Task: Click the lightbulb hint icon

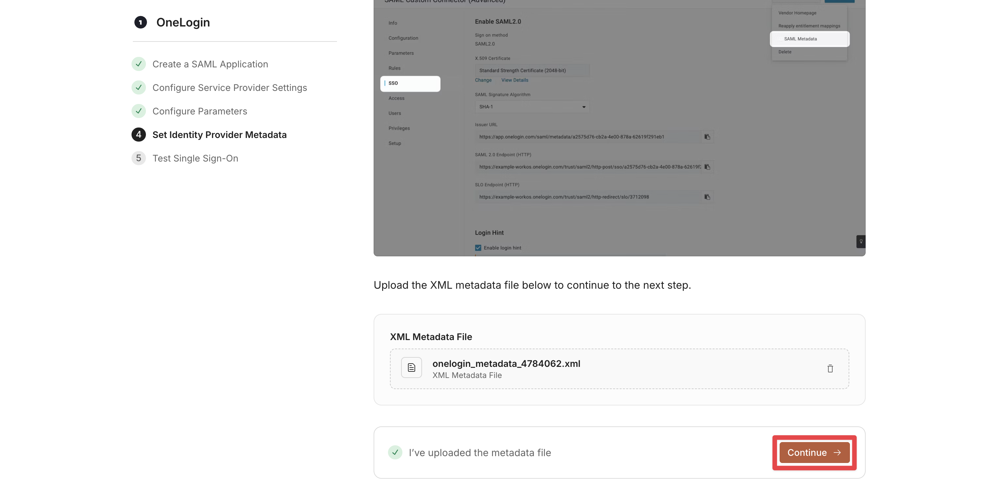Action: [x=861, y=241]
